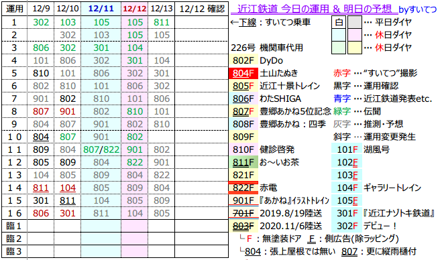Click the 102F legend cell

347,162
